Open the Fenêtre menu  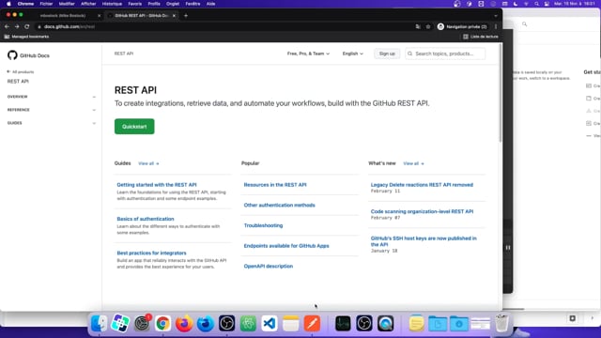[193, 4]
